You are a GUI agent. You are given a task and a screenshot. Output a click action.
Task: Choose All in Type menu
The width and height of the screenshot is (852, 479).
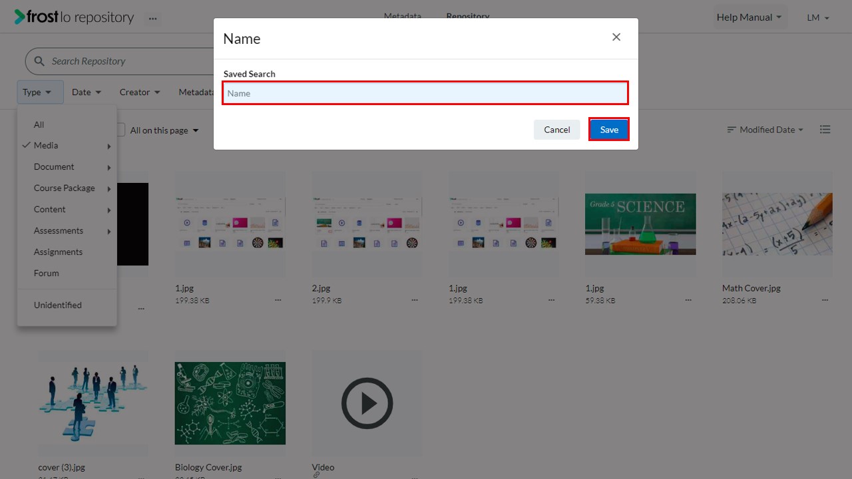[39, 124]
